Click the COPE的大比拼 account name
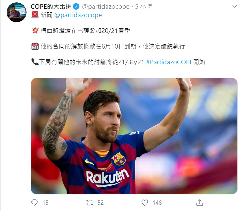This screenshot has height=211, width=250. point(51,7)
